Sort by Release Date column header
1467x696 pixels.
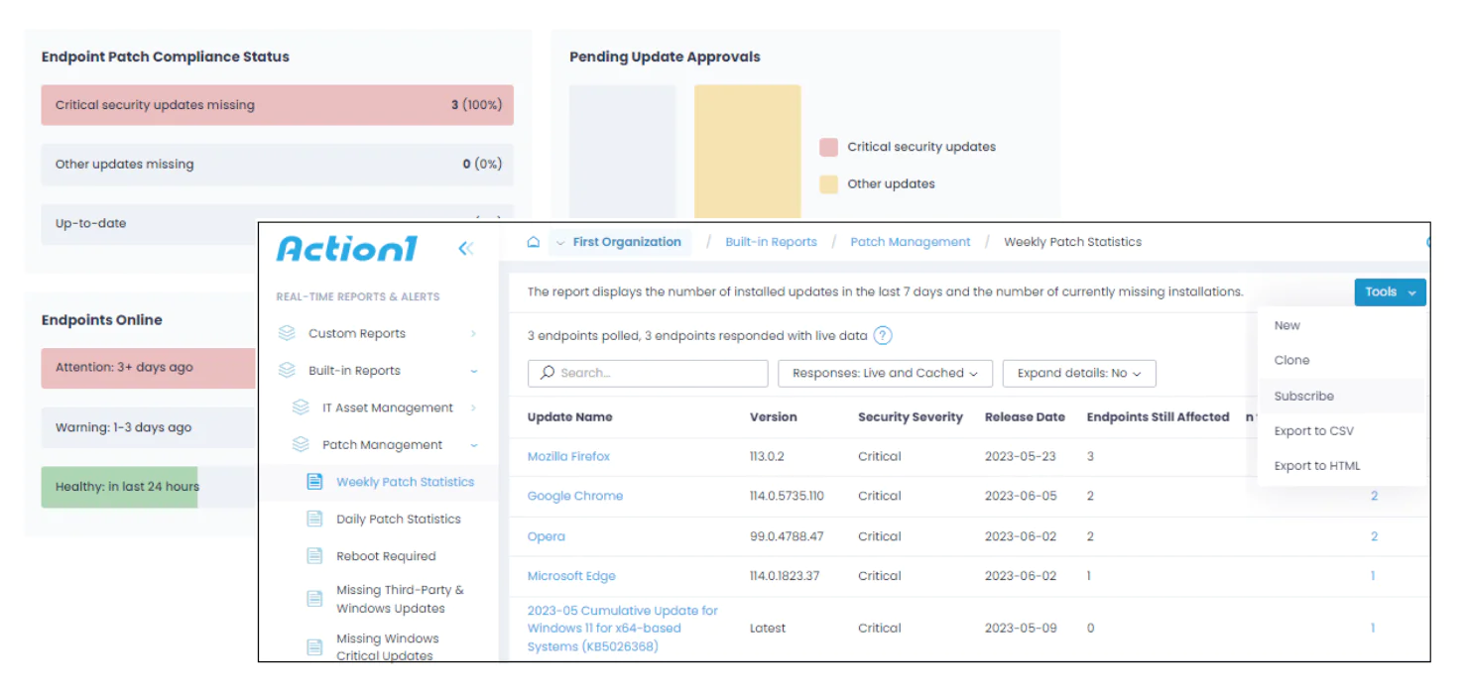1025,417
